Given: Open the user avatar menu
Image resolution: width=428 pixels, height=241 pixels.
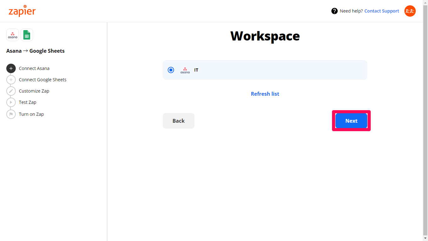Looking at the screenshot, I should coord(410,11).
